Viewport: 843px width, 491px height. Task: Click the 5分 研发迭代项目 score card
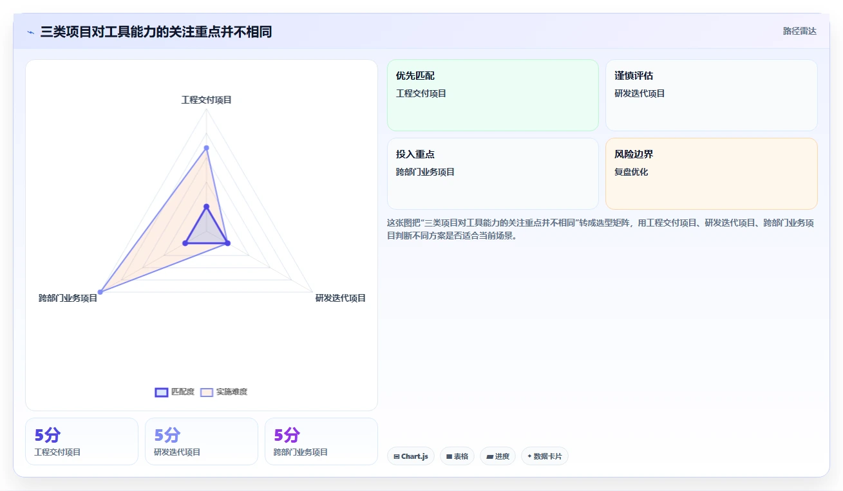202,441
